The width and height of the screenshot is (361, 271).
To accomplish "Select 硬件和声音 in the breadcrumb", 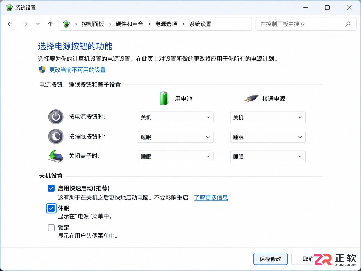I will (129, 24).
